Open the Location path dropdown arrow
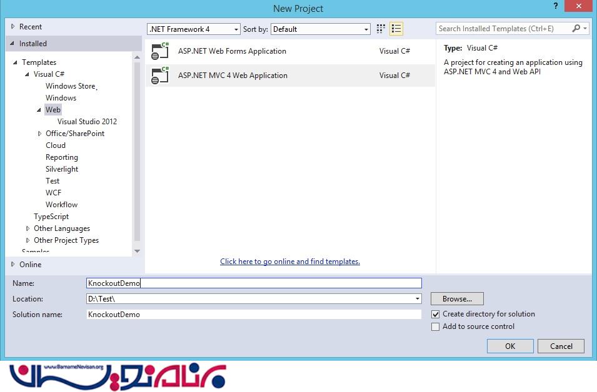 pos(418,299)
